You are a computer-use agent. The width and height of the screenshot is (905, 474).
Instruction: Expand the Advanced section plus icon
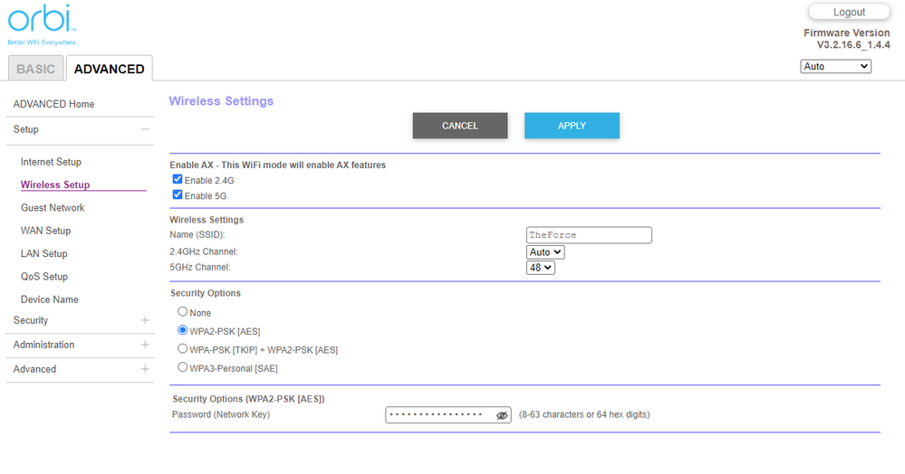[145, 369]
